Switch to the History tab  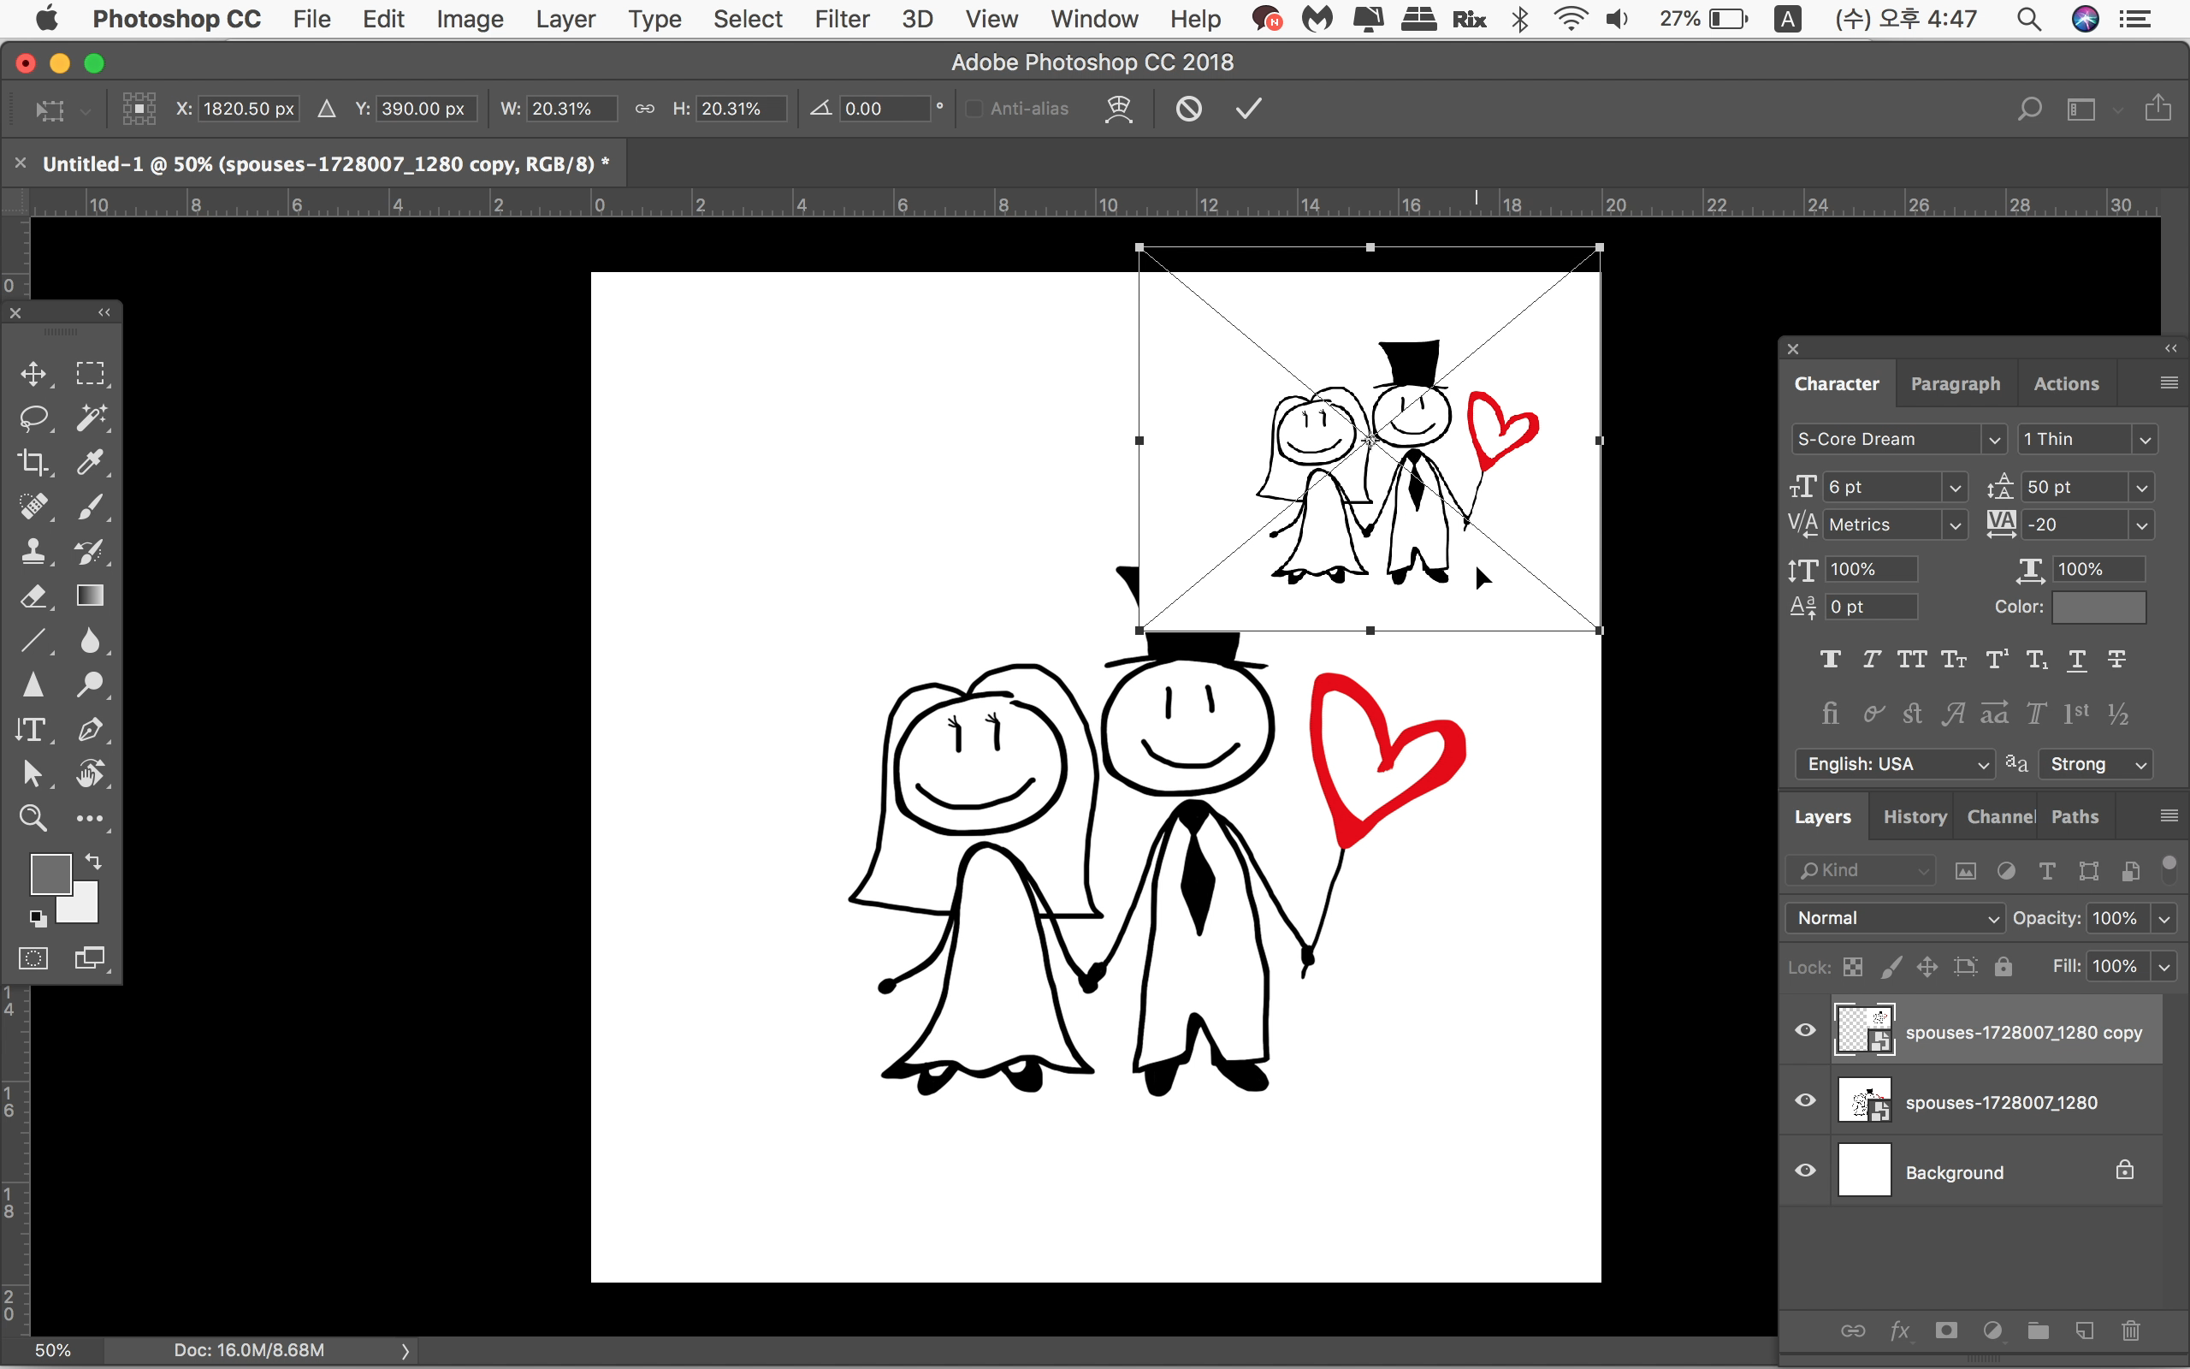tap(1914, 816)
